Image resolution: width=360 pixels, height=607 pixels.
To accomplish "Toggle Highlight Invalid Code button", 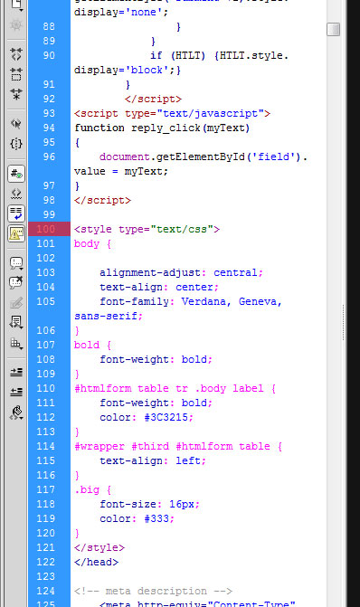I will (16, 194).
